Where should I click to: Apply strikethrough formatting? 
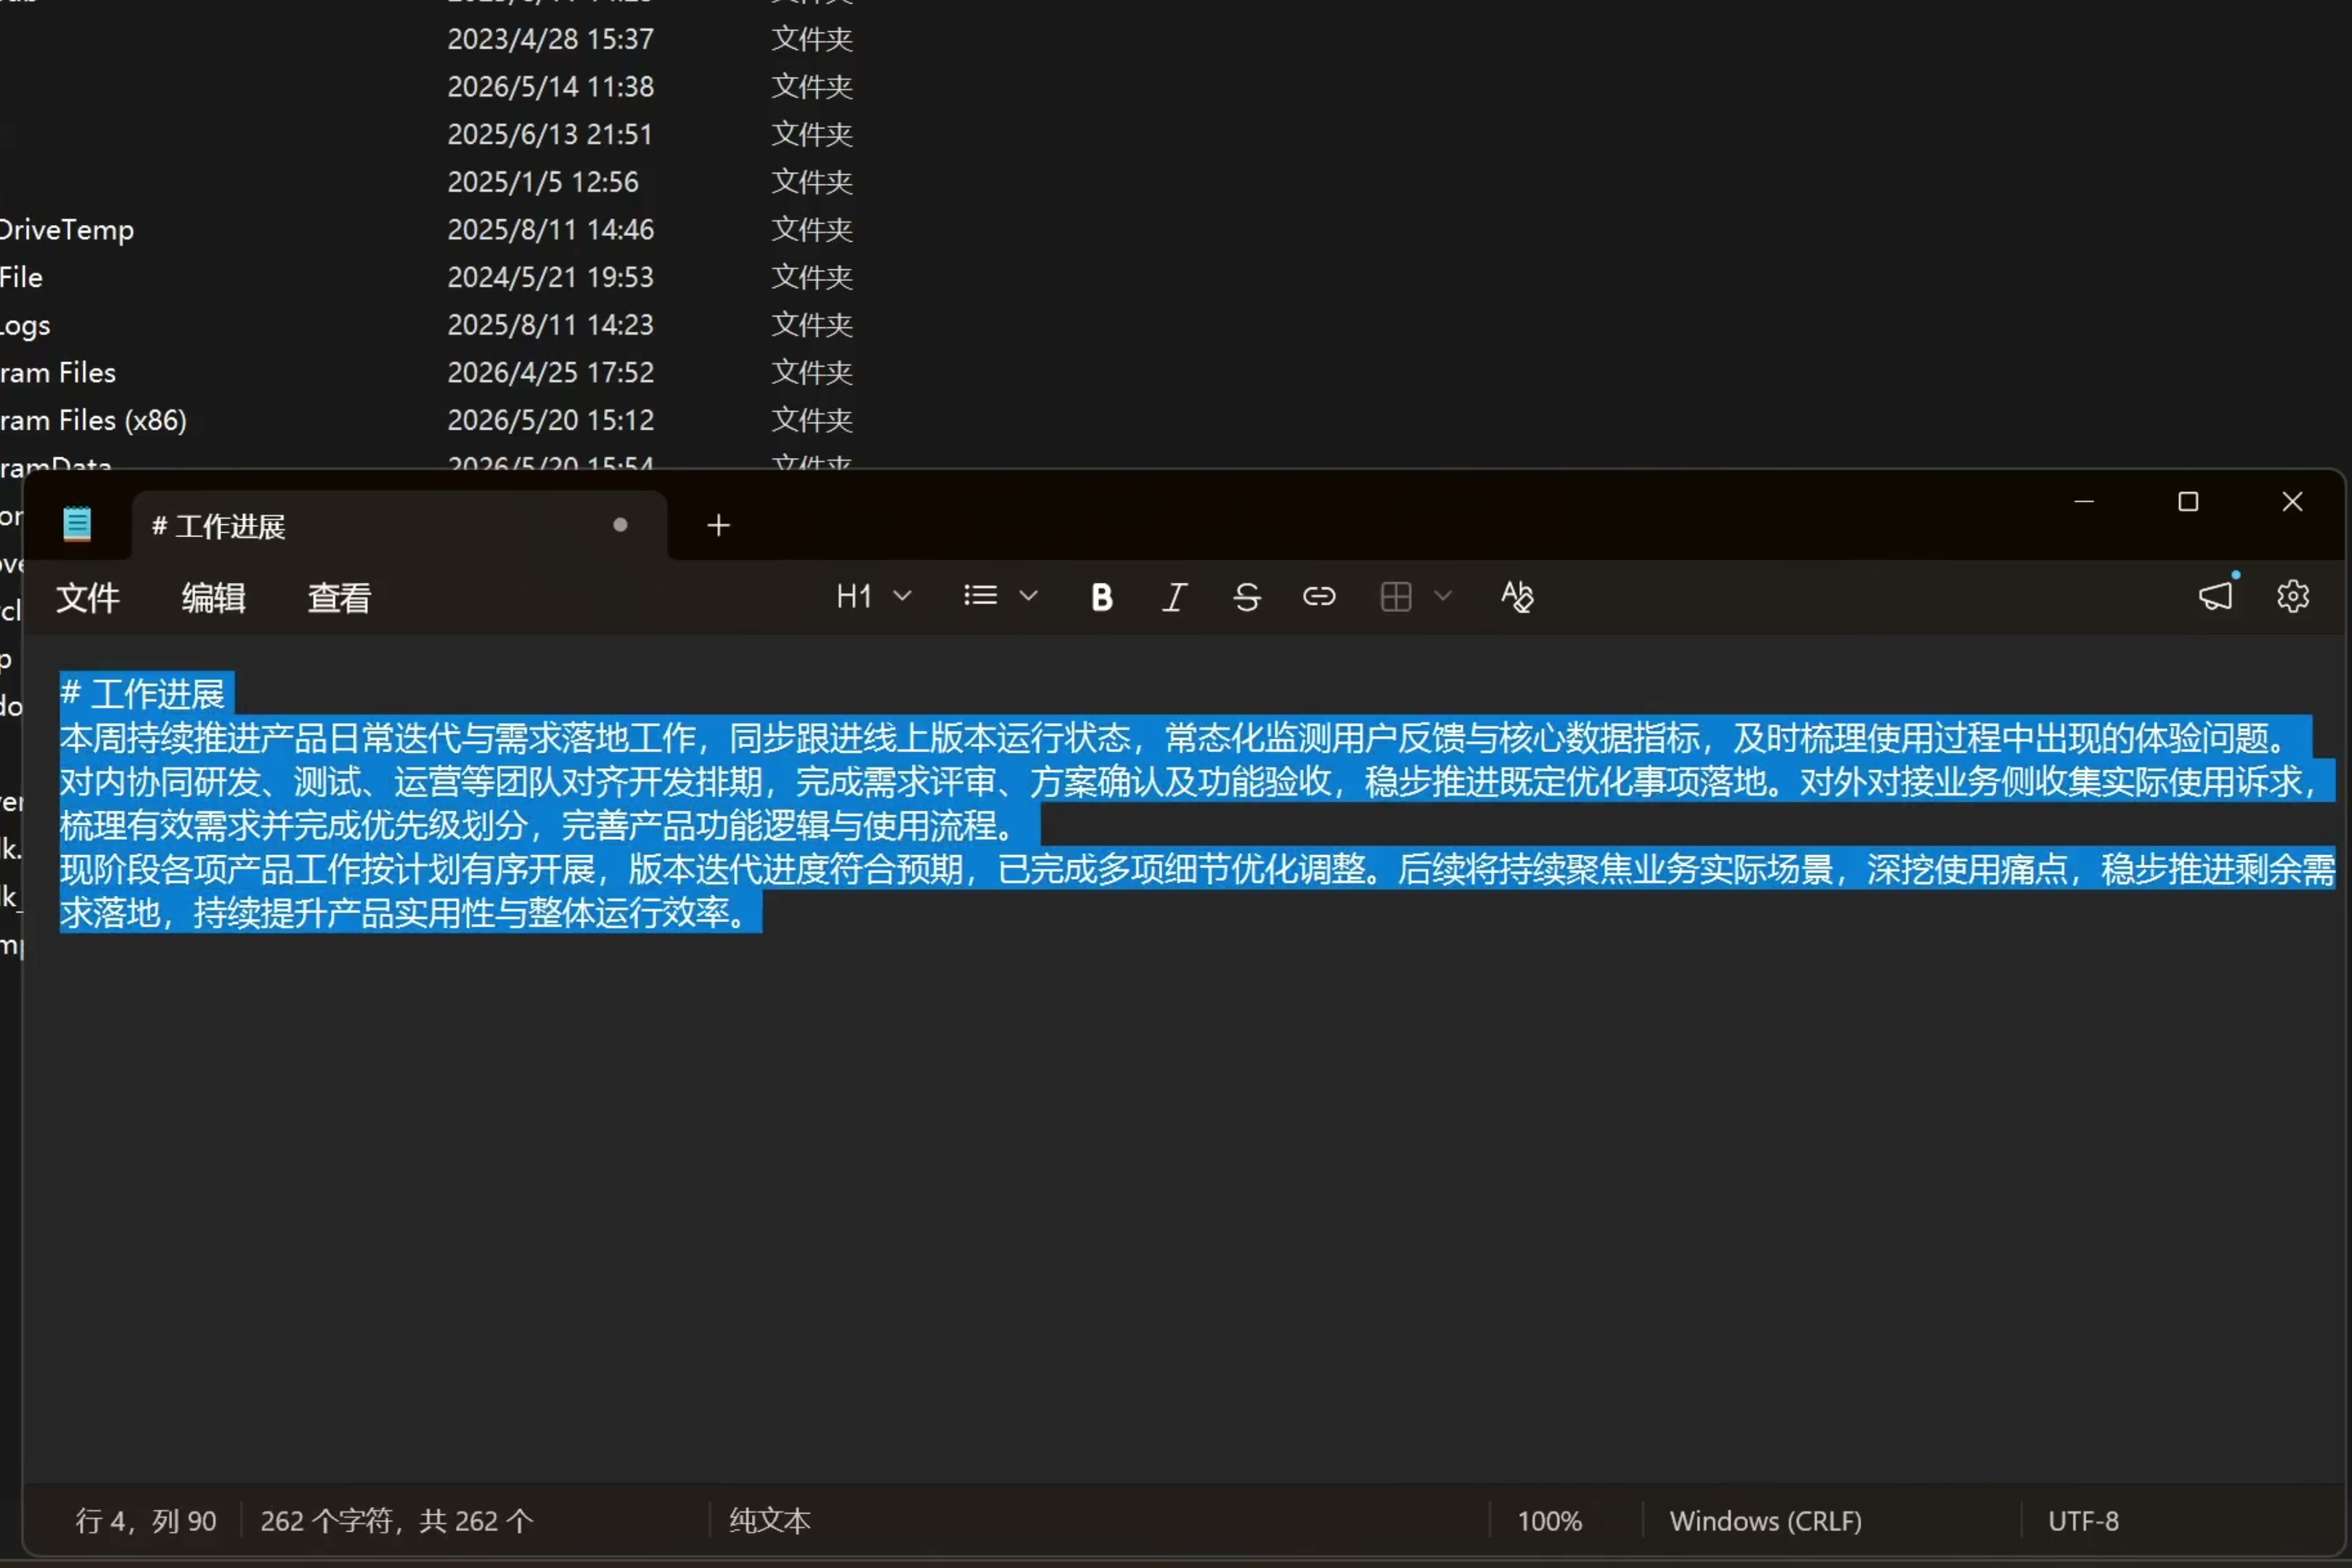pos(1246,597)
